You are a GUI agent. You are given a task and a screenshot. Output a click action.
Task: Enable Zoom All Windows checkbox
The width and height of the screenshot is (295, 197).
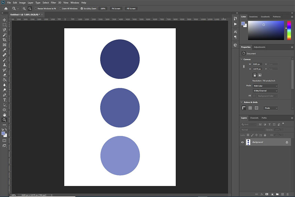[x=60, y=9]
